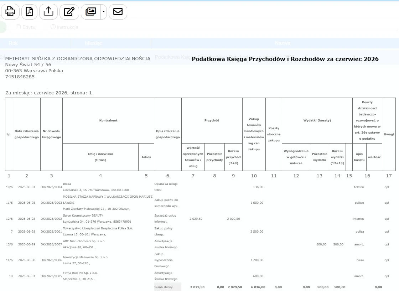Expand the dropdown arrow beside gallery icon
Screen dimensions: 399x291
point(104,12)
